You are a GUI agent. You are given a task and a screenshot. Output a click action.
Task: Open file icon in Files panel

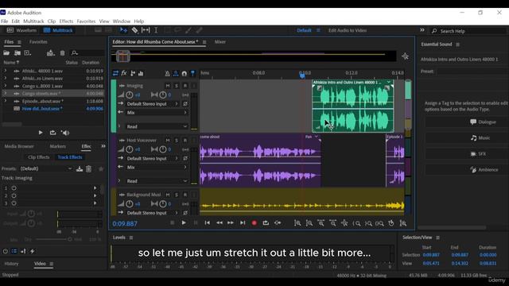pyautogui.click(x=6, y=53)
